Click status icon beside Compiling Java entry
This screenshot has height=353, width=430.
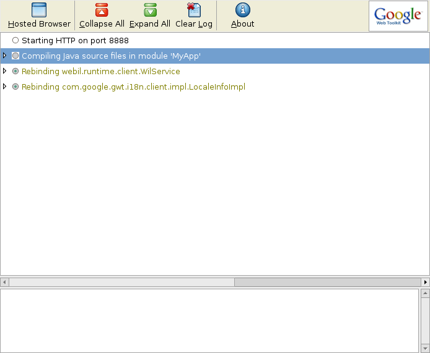click(x=15, y=56)
